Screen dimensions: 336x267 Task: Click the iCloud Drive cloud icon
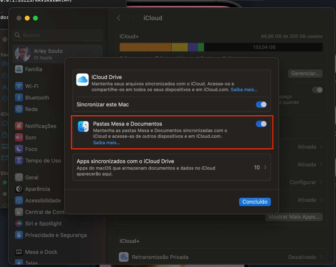(x=83, y=80)
